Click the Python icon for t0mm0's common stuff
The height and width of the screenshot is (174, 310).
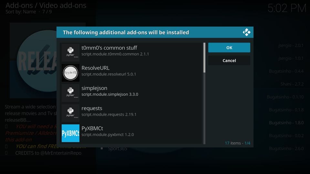[70, 53]
